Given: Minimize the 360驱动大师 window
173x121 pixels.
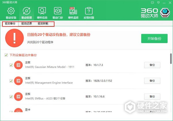Looking at the screenshot, I should pyautogui.click(x=164, y=3).
